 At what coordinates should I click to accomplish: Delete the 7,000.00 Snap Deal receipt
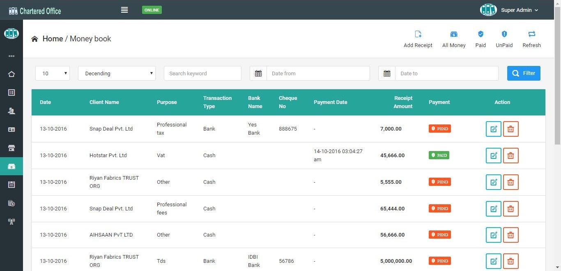tap(510, 129)
